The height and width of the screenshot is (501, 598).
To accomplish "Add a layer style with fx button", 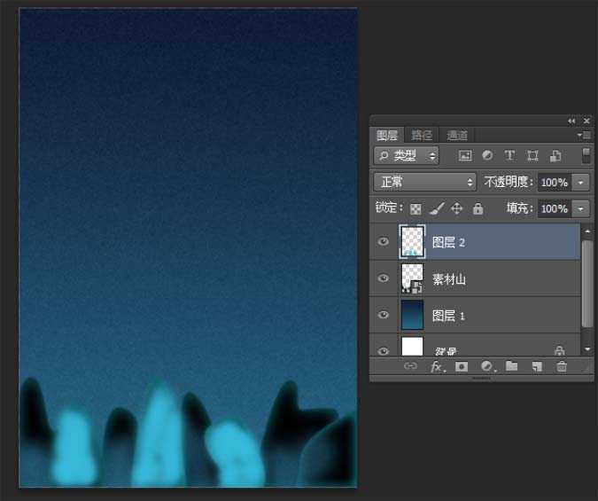I will click(x=437, y=366).
